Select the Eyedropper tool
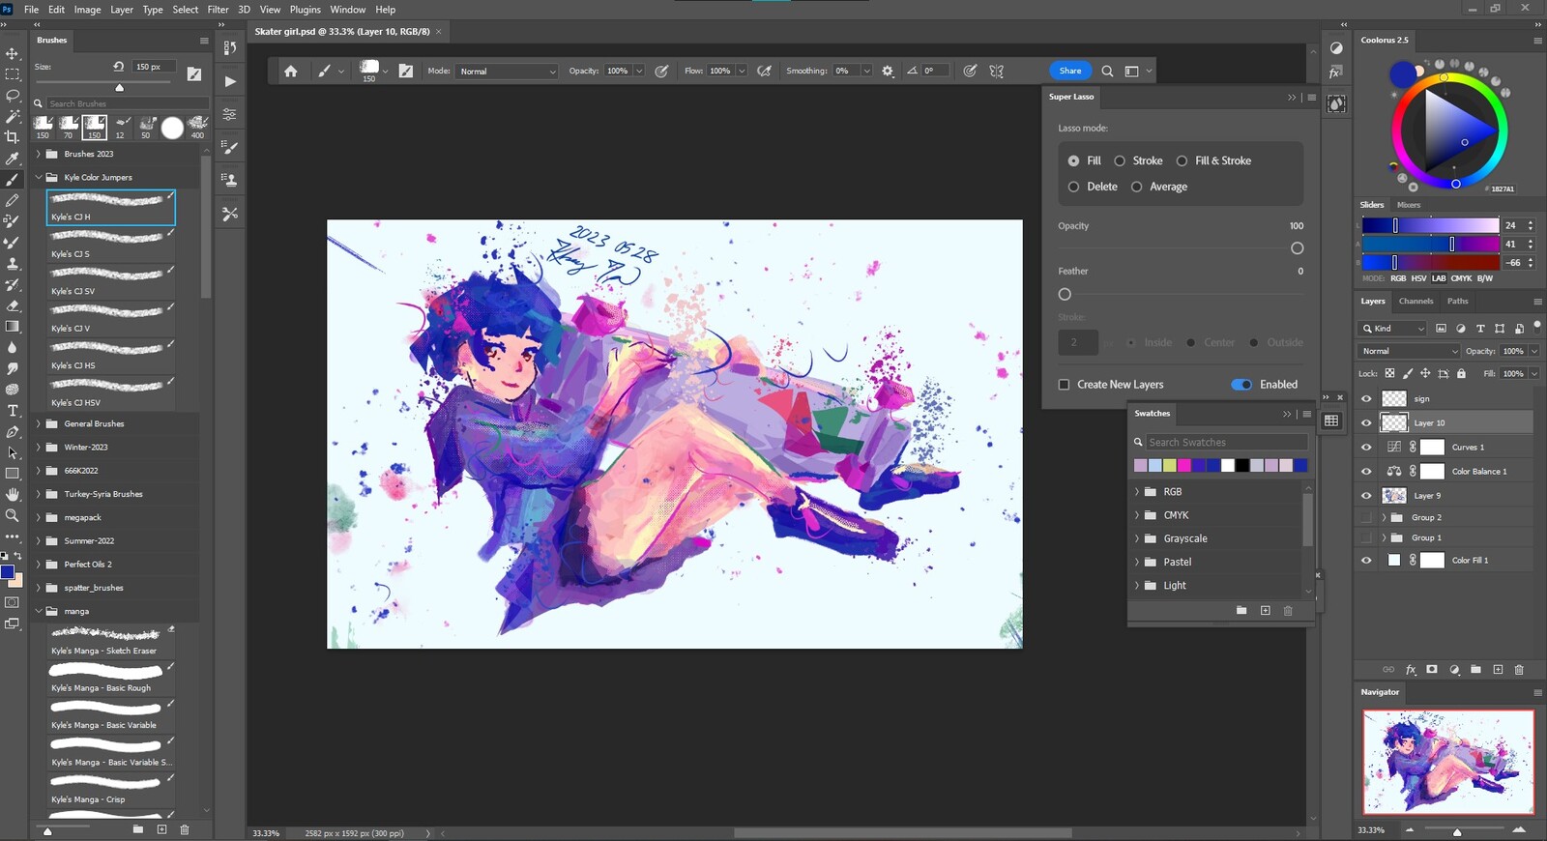This screenshot has width=1547, height=841. (x=13, y=158)
